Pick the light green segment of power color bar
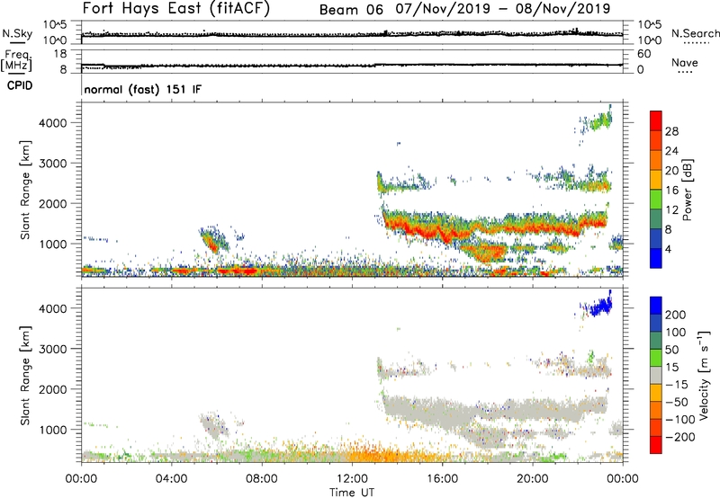720x498 pixels. pyautogui.click(x=656, y=200)
